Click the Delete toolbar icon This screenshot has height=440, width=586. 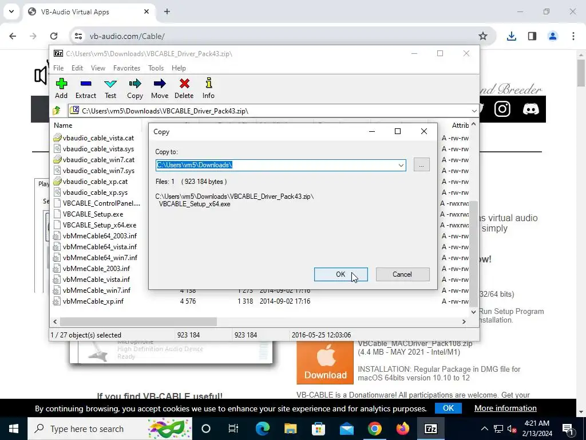pyautogui.click(x=184, y=89)
